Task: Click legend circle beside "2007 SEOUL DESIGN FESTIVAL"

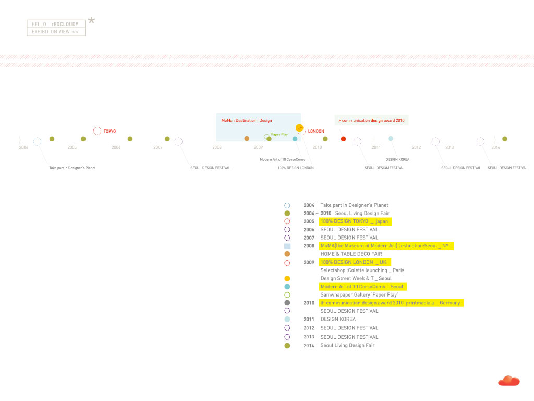Action: (x=287, y=238)
